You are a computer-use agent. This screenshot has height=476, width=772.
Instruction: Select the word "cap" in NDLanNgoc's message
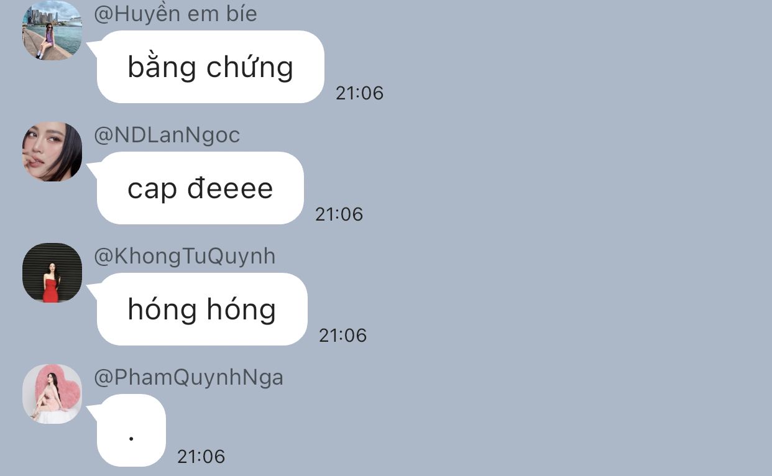[x=152, y=189]
